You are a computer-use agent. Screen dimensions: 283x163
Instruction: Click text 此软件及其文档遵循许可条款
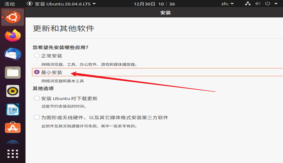[69, 126]
